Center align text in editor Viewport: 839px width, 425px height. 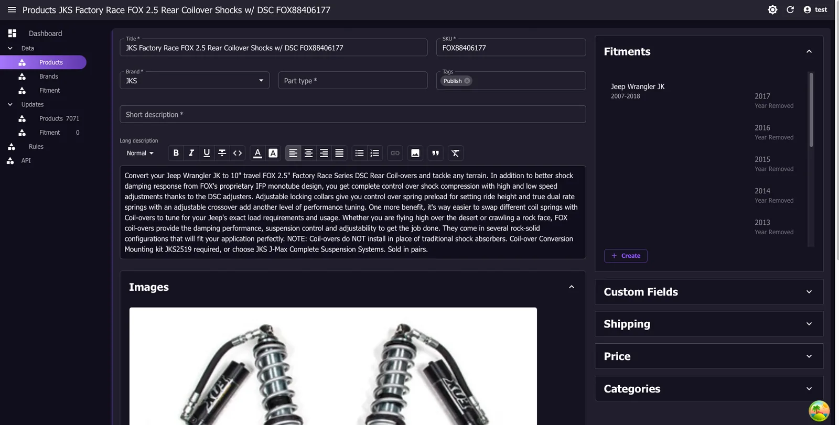point(308,153)
